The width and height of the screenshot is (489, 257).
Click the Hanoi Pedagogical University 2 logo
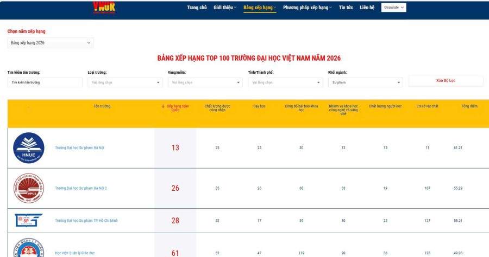(x=29, y=188)
